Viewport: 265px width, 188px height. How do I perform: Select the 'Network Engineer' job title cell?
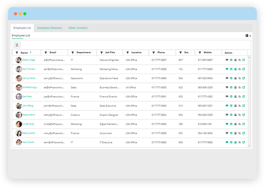pos(110,60)
